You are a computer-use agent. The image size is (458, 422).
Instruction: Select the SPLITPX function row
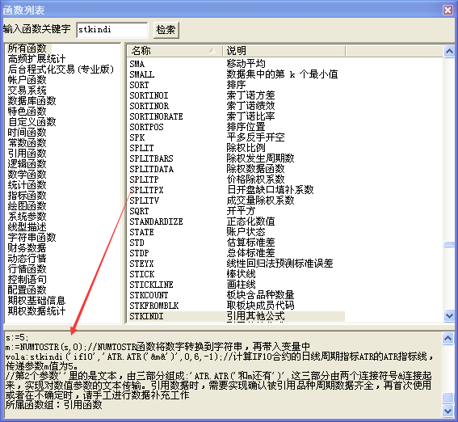pyautogui.click(x=237, y=190)
